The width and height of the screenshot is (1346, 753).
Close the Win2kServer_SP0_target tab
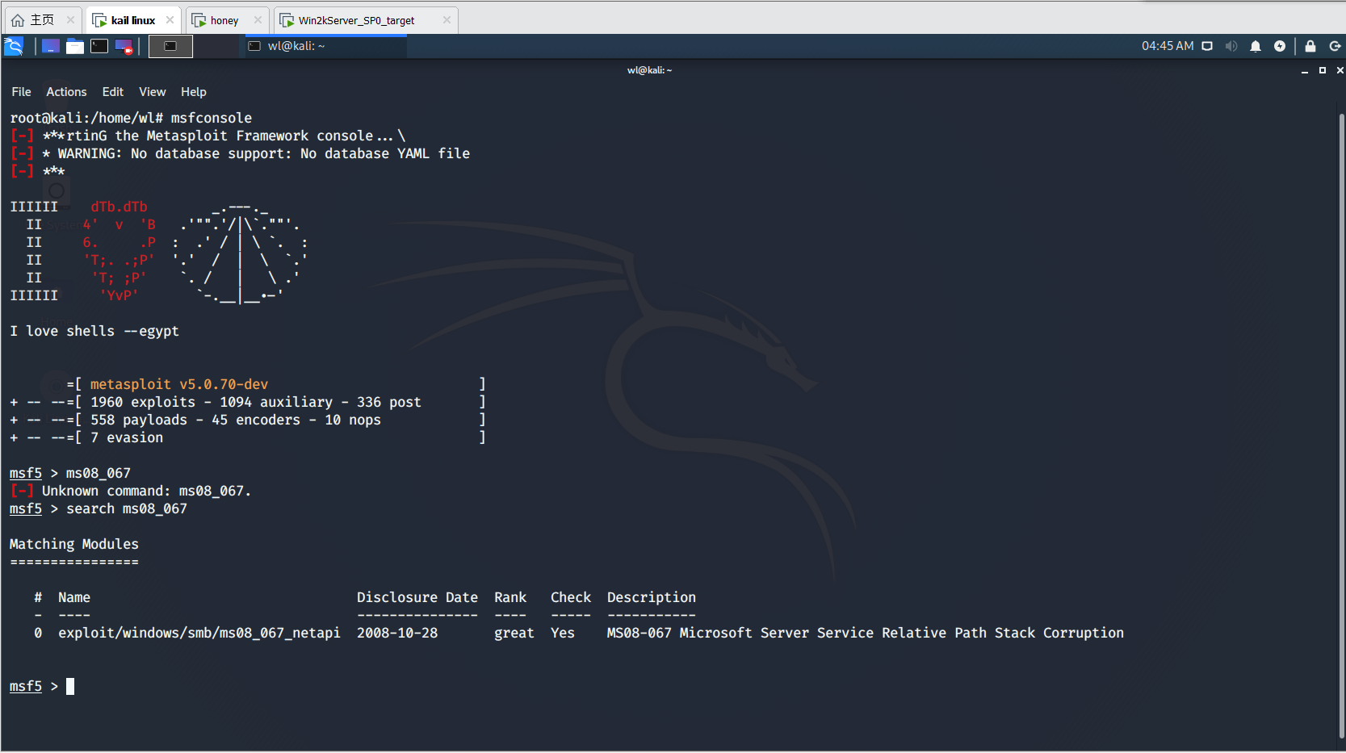447,20
